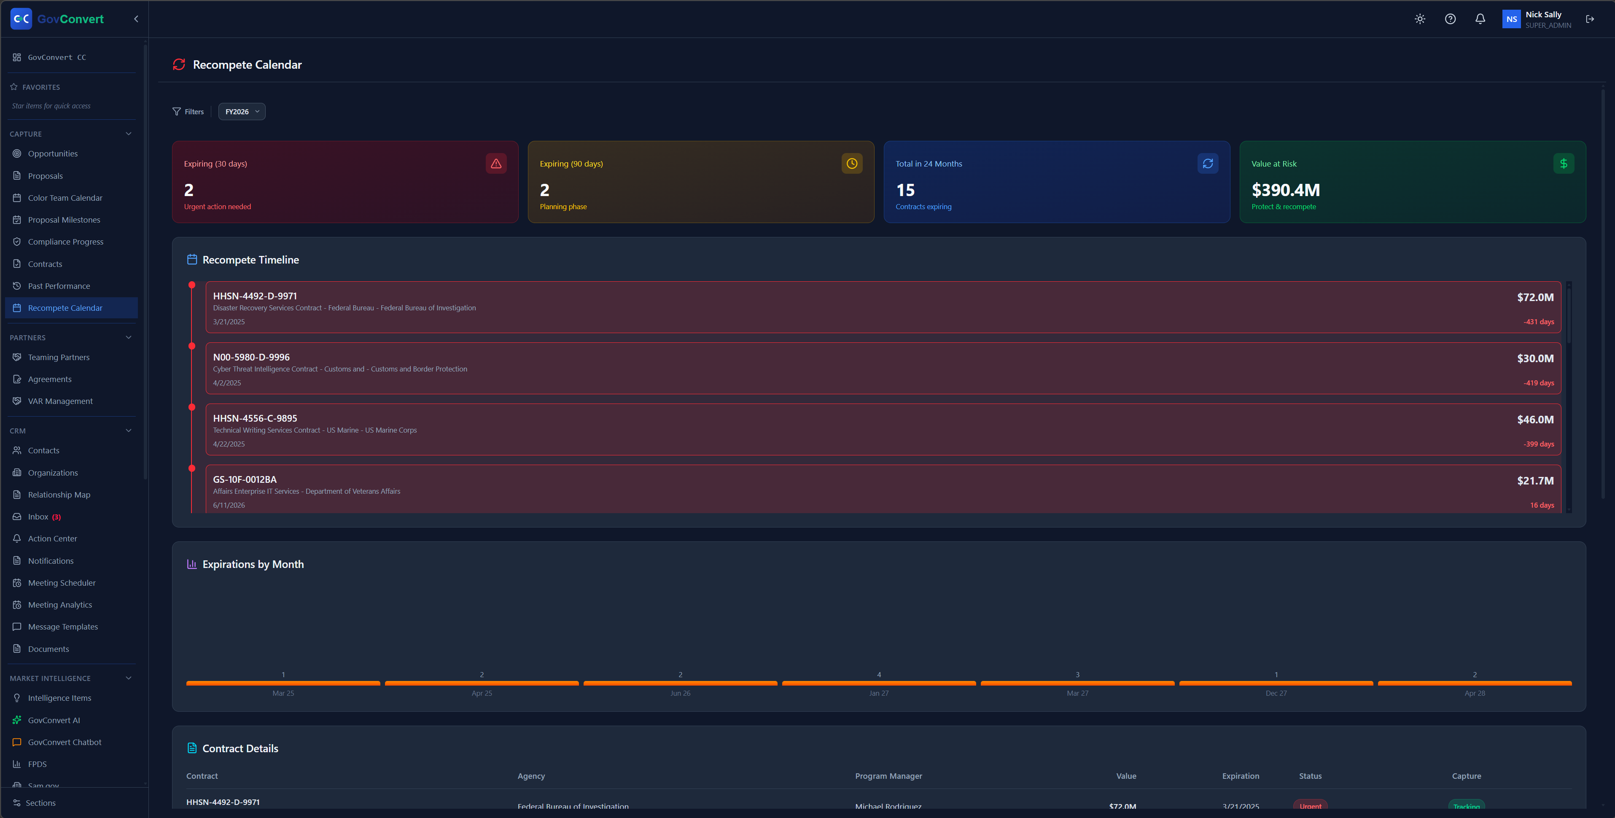The width and height of the screenshot is (1615, 818).
Task: Click Meeting Scheduler icon
Action: coord(17,583)
